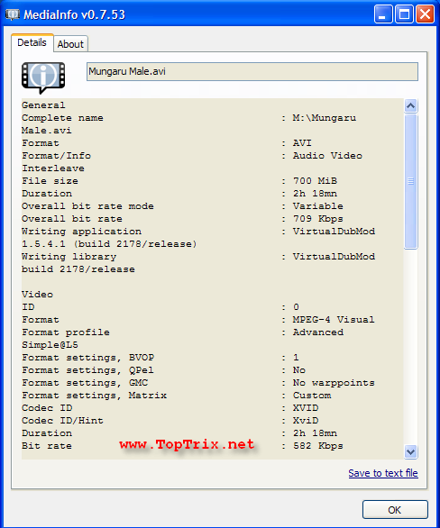Click the 'Audio Video' Format/Info value

pyautogui.click(x=327, y=156)
